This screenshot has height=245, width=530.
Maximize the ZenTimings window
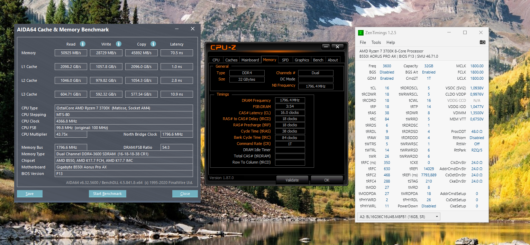tap(465, 32)
